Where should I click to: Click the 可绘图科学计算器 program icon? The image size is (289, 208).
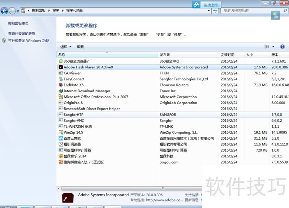(x=61, y=150)
